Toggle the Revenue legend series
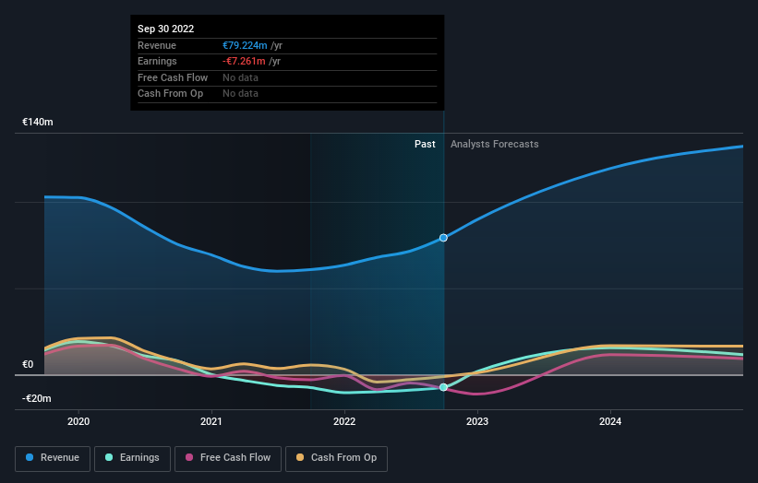 point(53,458)
